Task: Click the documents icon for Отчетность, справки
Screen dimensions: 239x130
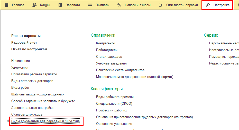Action: 161,5
